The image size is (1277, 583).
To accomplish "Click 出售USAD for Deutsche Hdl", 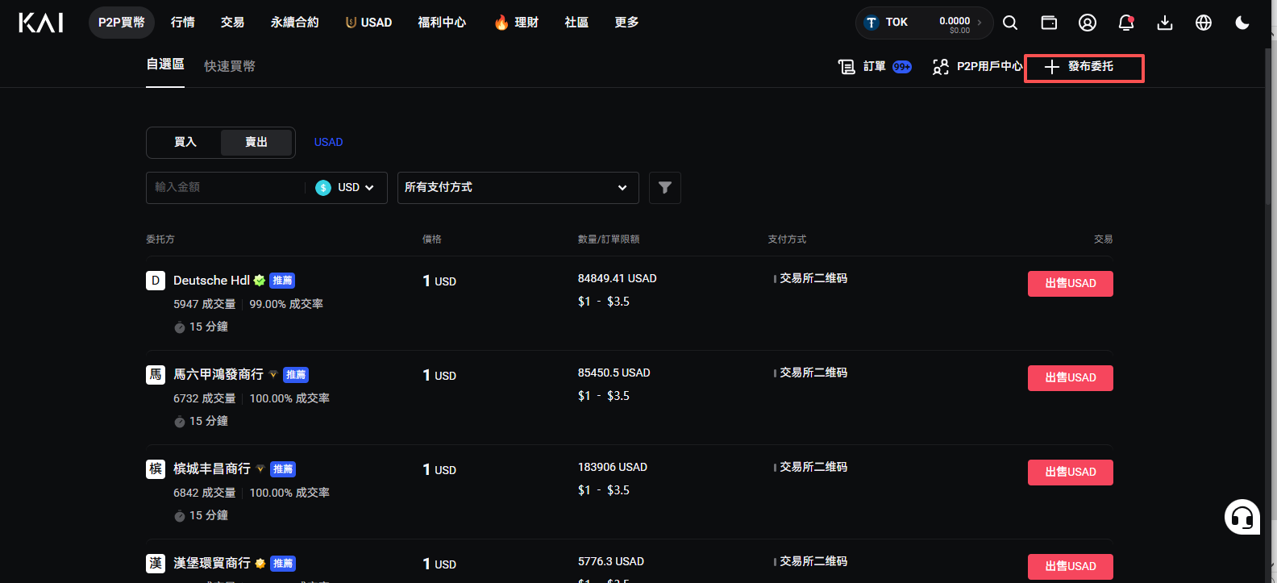I will (x=1071, y=284).
